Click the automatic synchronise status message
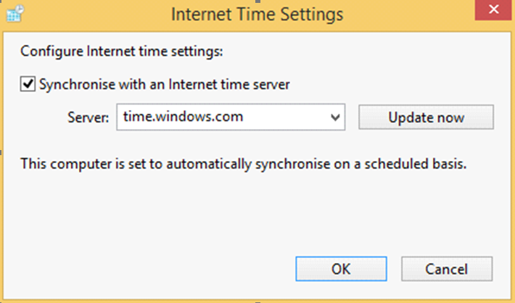This screenshot has height=303, width=515. [244, 164]
